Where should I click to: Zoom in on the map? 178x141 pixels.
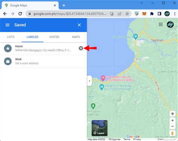click(x=172, y=120)
